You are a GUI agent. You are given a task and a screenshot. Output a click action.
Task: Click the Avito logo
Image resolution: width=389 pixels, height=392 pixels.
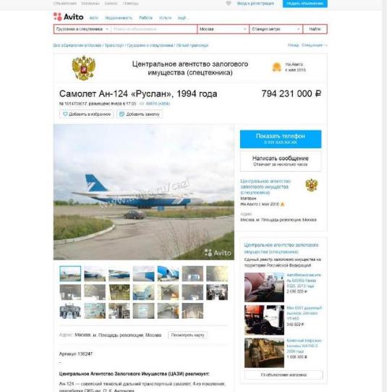69,17
